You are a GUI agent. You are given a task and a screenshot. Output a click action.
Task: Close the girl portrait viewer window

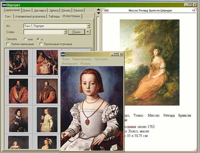tap(121, 54)
